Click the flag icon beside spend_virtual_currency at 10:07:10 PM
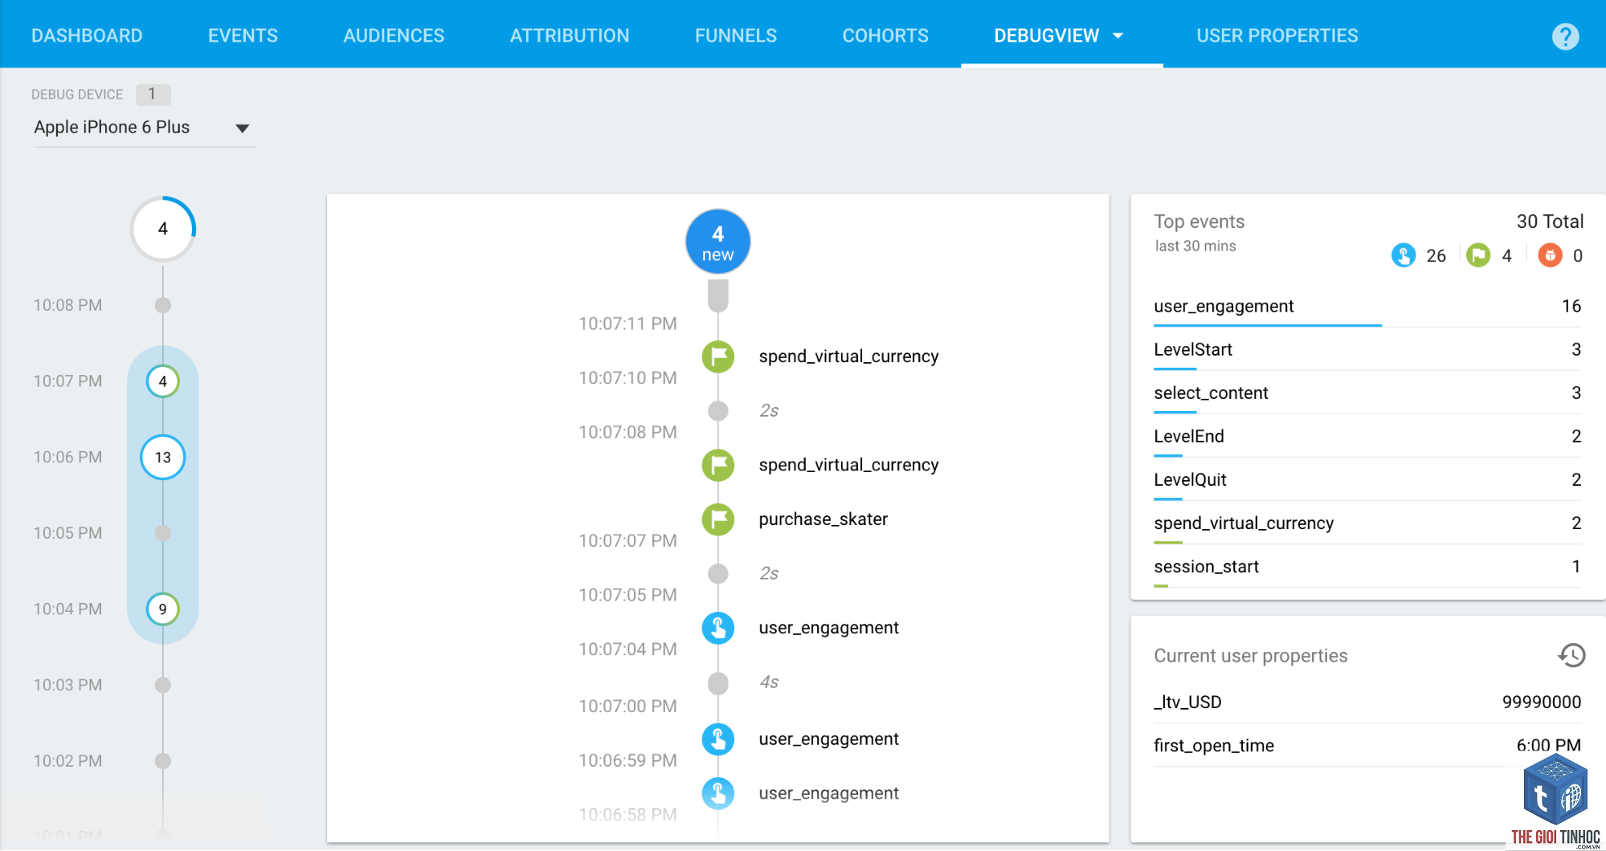 tap(718, 356)
